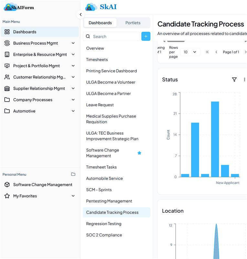
Task: Collapse the sidebar with the arrow button
Action: pos(81,15)
